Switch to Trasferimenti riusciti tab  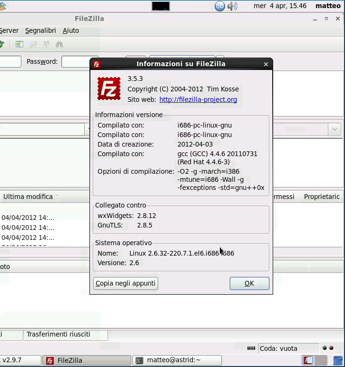point(59,334)
